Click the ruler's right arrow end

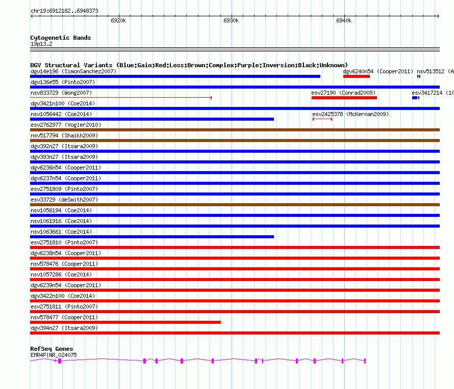click(438, 16)
